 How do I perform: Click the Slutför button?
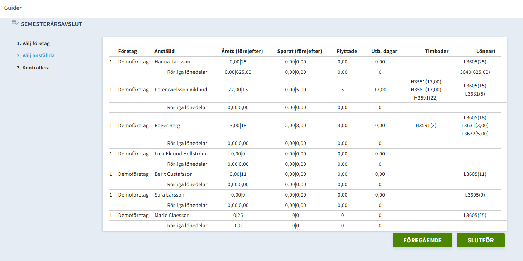pos(480,240)
